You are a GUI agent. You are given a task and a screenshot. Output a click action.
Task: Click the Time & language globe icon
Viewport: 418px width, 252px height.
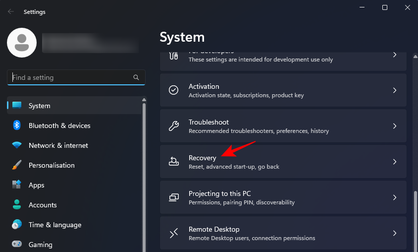[x=17, y=225]
